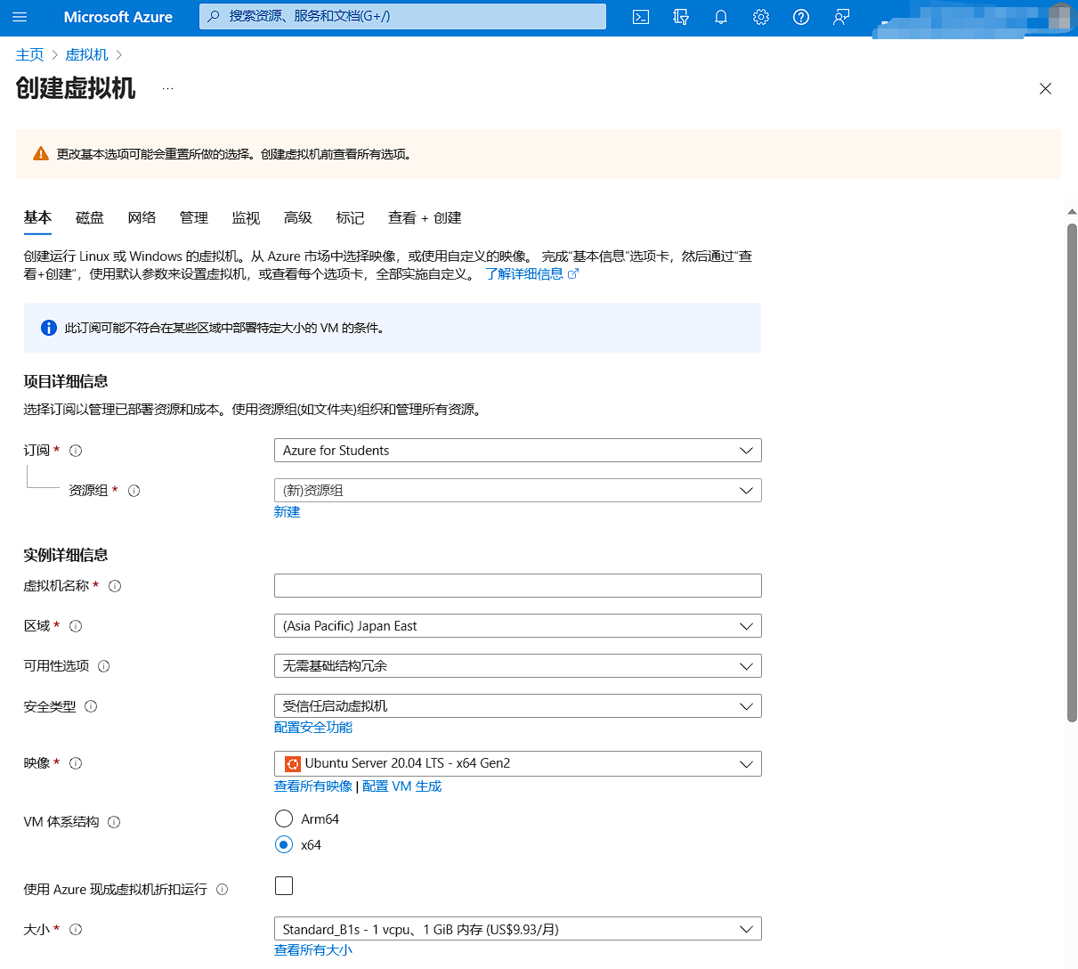Viewport: 1078px width, 969px height.
Task: Enable the Azure spot discount checkbox
Action: [x=284, y=885]
